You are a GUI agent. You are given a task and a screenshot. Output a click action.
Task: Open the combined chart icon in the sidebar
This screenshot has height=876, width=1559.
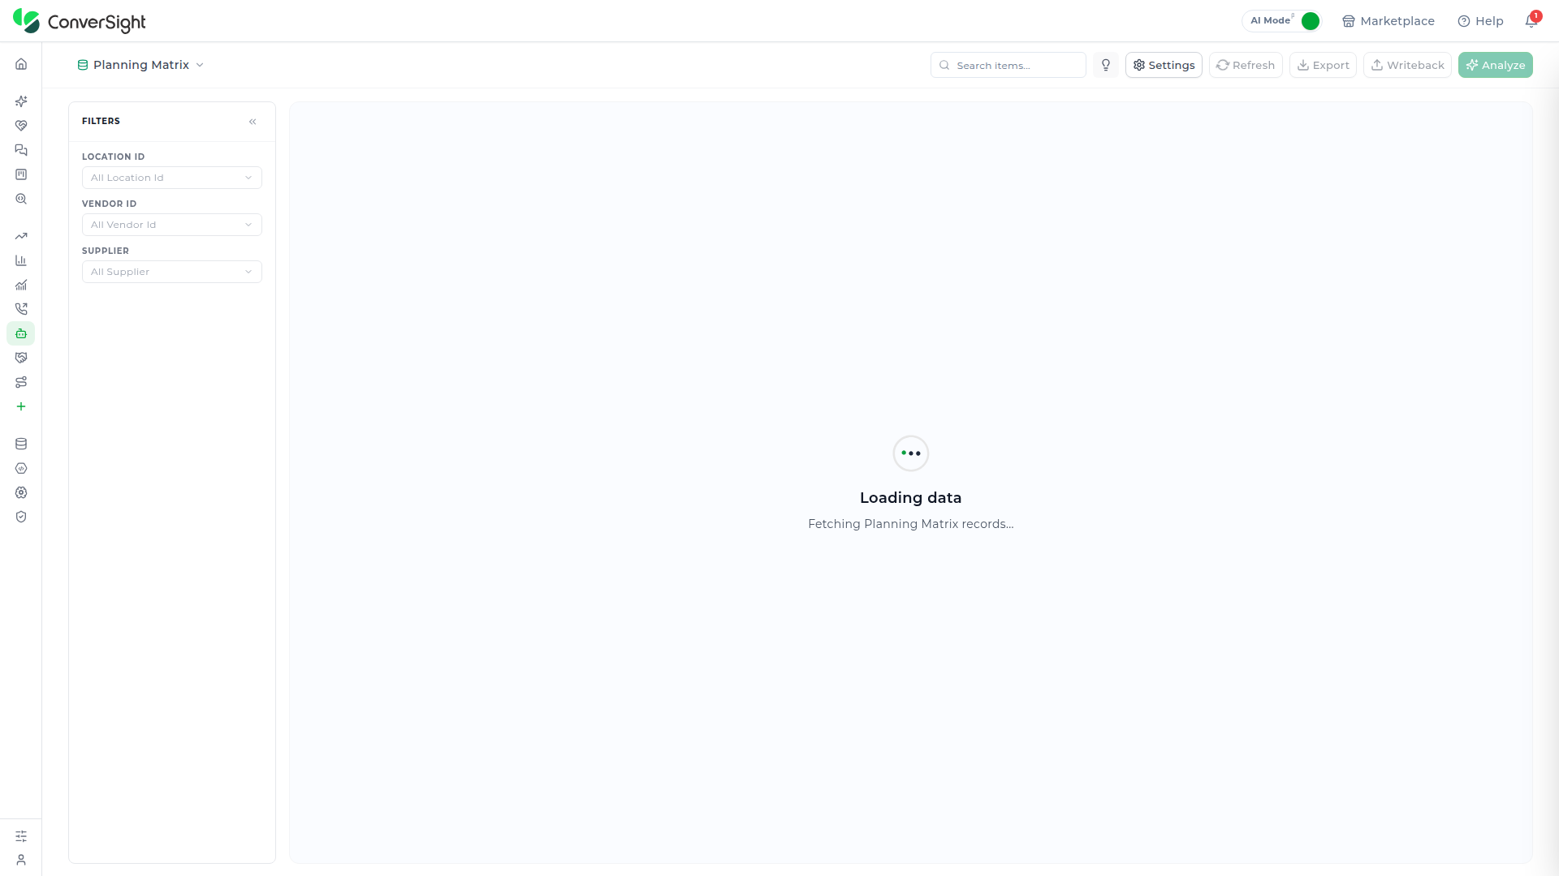coord(21,285)
